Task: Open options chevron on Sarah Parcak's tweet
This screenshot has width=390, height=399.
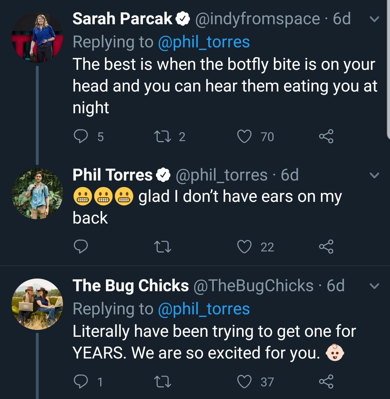Action: (x=375, y=20)
